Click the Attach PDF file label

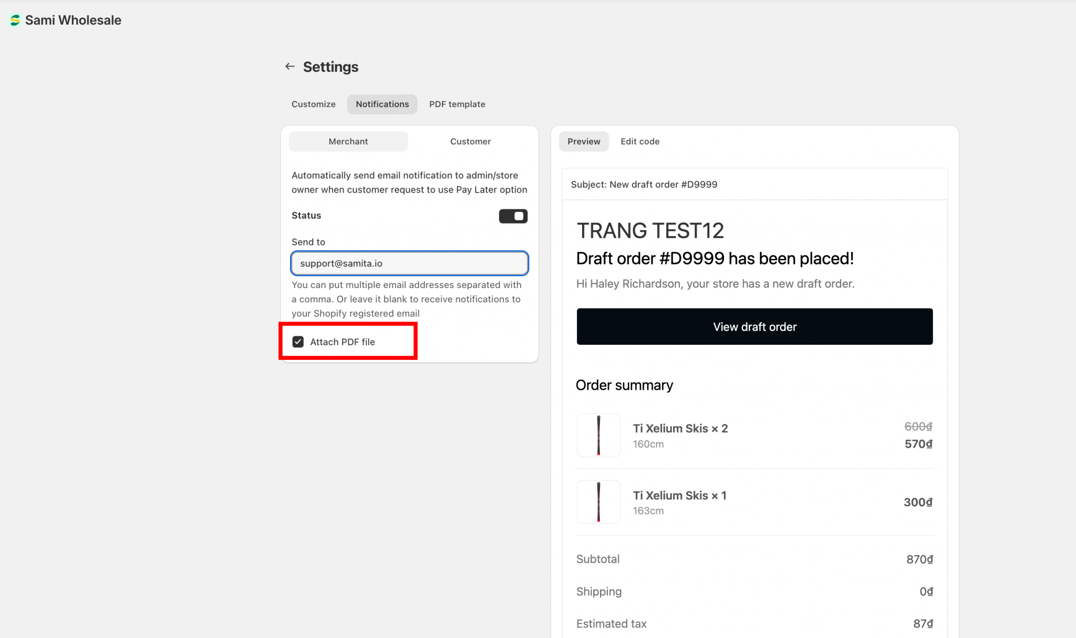tap(342, 342)
